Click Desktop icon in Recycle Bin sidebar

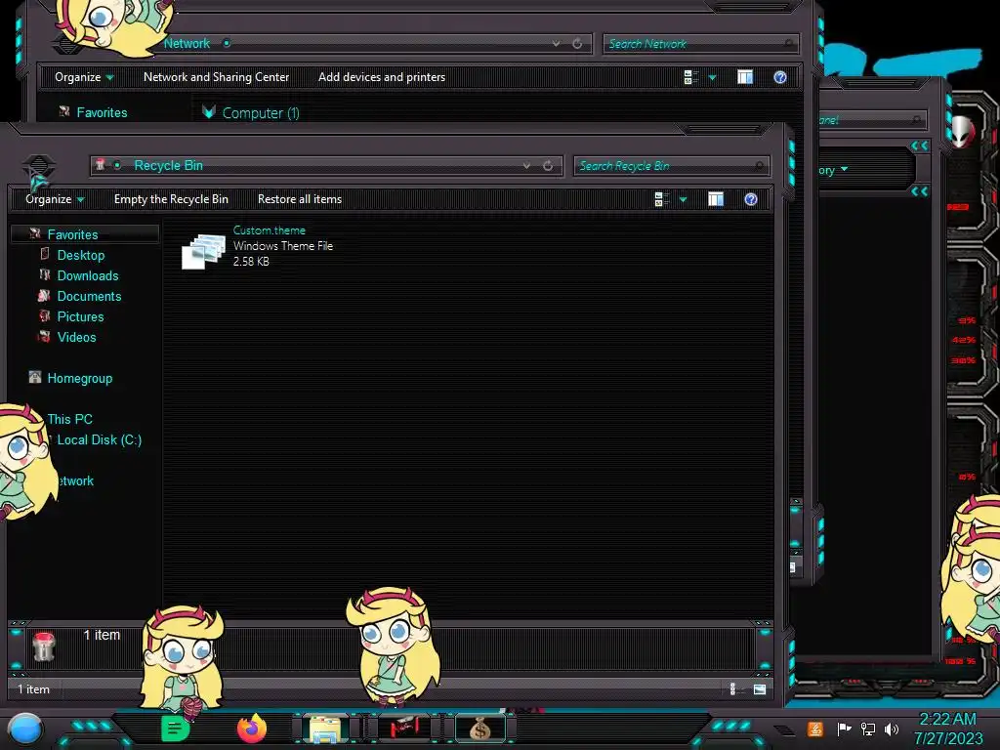[x=45, y=255]
